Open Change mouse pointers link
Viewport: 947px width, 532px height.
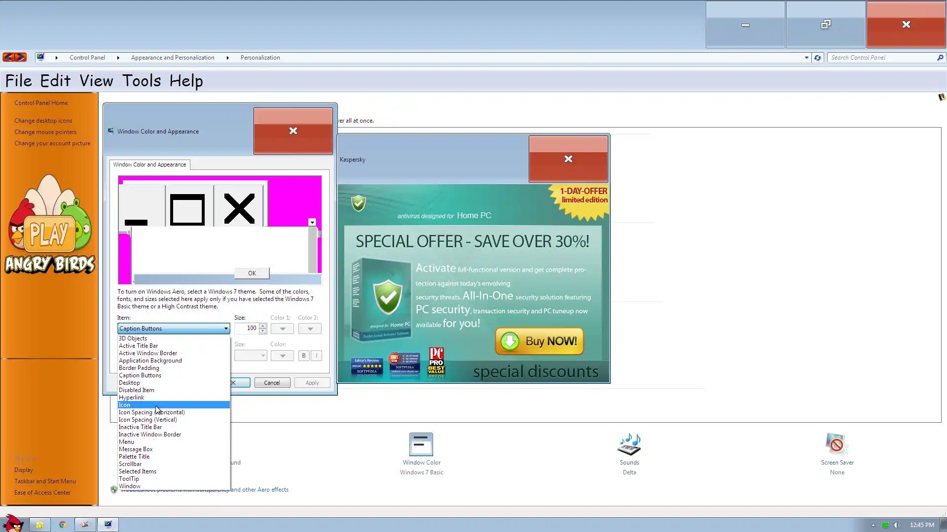pyautogui.click(x=45, y=132)
